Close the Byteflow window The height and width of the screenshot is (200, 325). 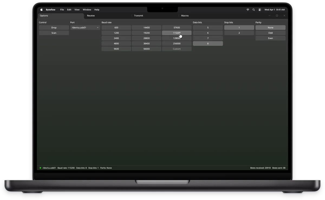tap(284, 16)
